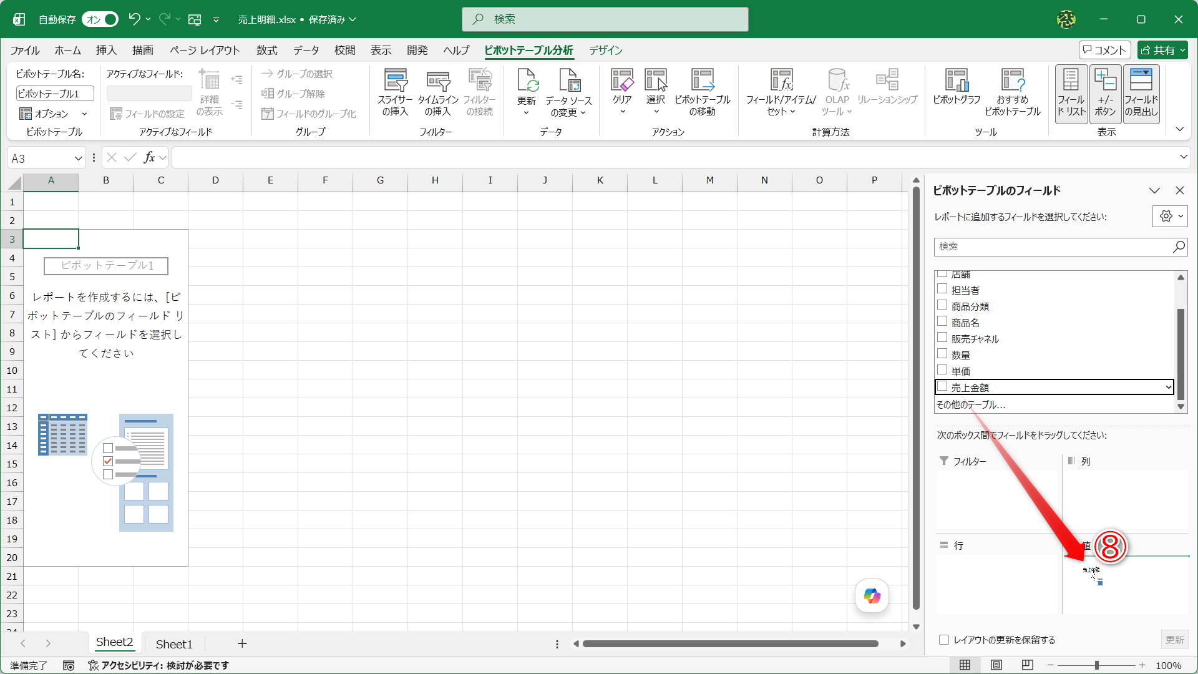Image resolution: width=1198 pixels, height=674 pixels.
Task: Switch to the デザイン tab
Action: coord(606,51)
